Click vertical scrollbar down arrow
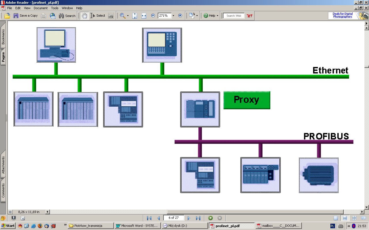 [x=367, y=207]
